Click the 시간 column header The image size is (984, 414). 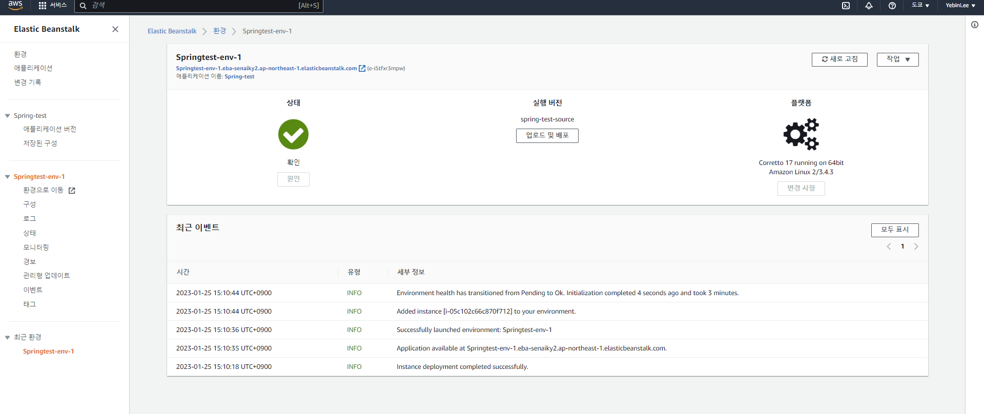tap(183, 272)
